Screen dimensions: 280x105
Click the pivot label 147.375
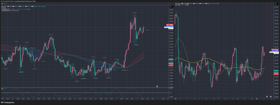tap(104, 58)
